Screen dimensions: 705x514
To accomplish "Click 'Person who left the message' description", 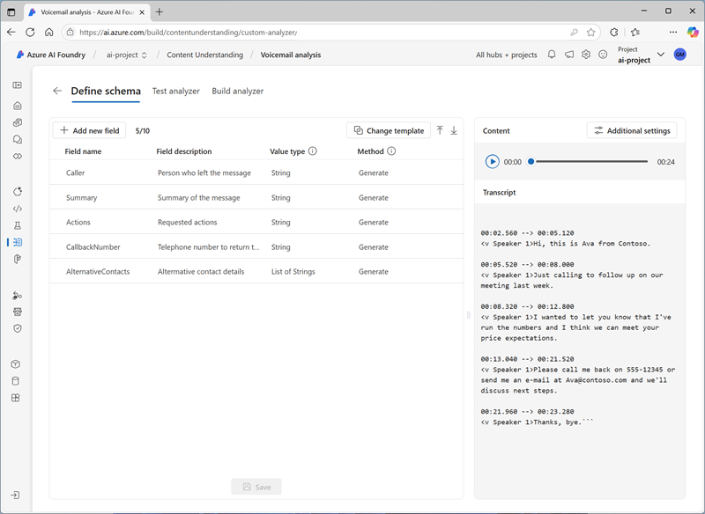I will click(x=204, y=173).
